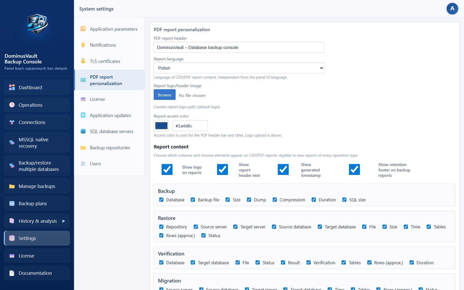This screenshot has height=290, width=464.
Task: Click the accent color hex field
Action: point(190,126)
